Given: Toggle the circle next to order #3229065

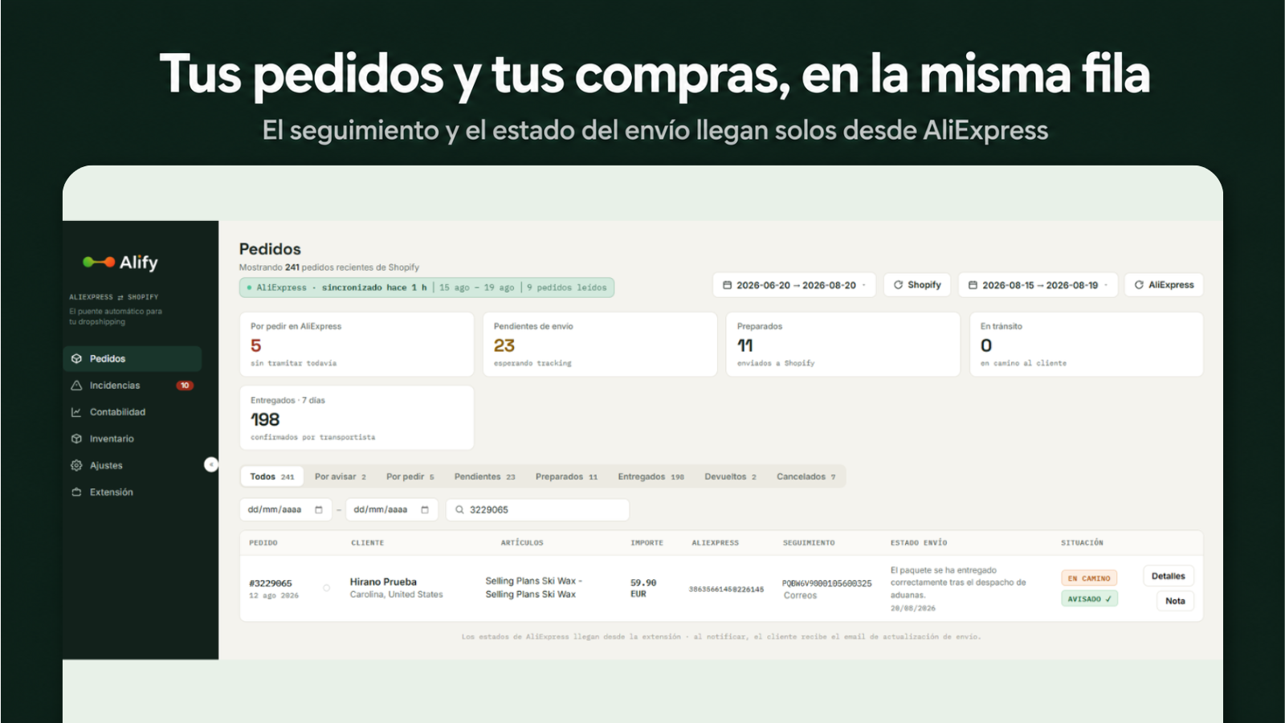Looking at the screenshot, I should (x=326, y=588).
